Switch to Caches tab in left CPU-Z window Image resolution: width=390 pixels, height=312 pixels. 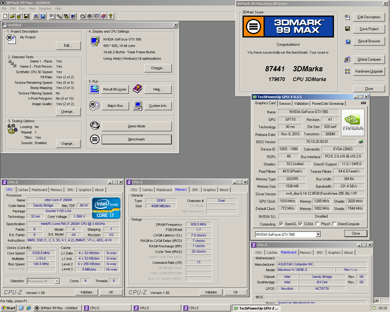click(23, 190)
